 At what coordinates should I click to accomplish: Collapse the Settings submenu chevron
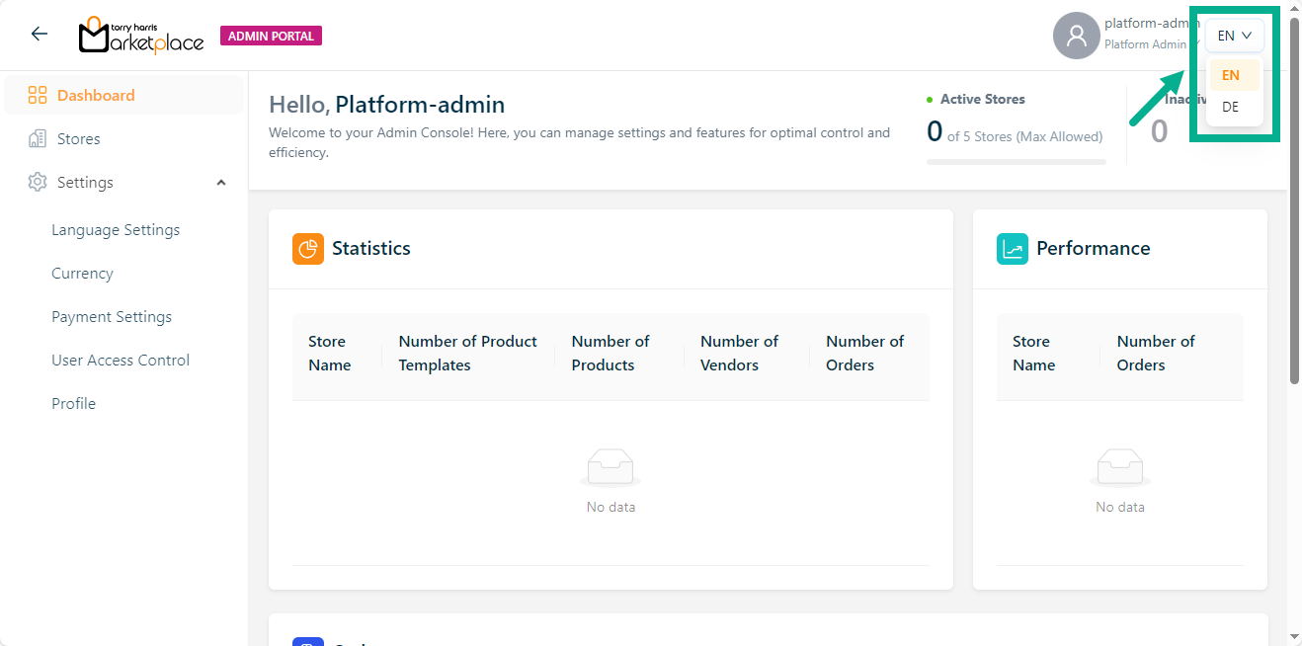pyautogui.click(x=221, y=183)
